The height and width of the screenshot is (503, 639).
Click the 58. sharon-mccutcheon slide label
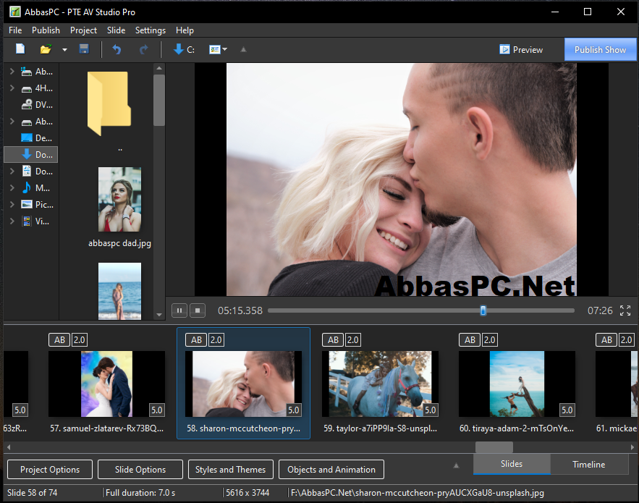tap(243, 428)
